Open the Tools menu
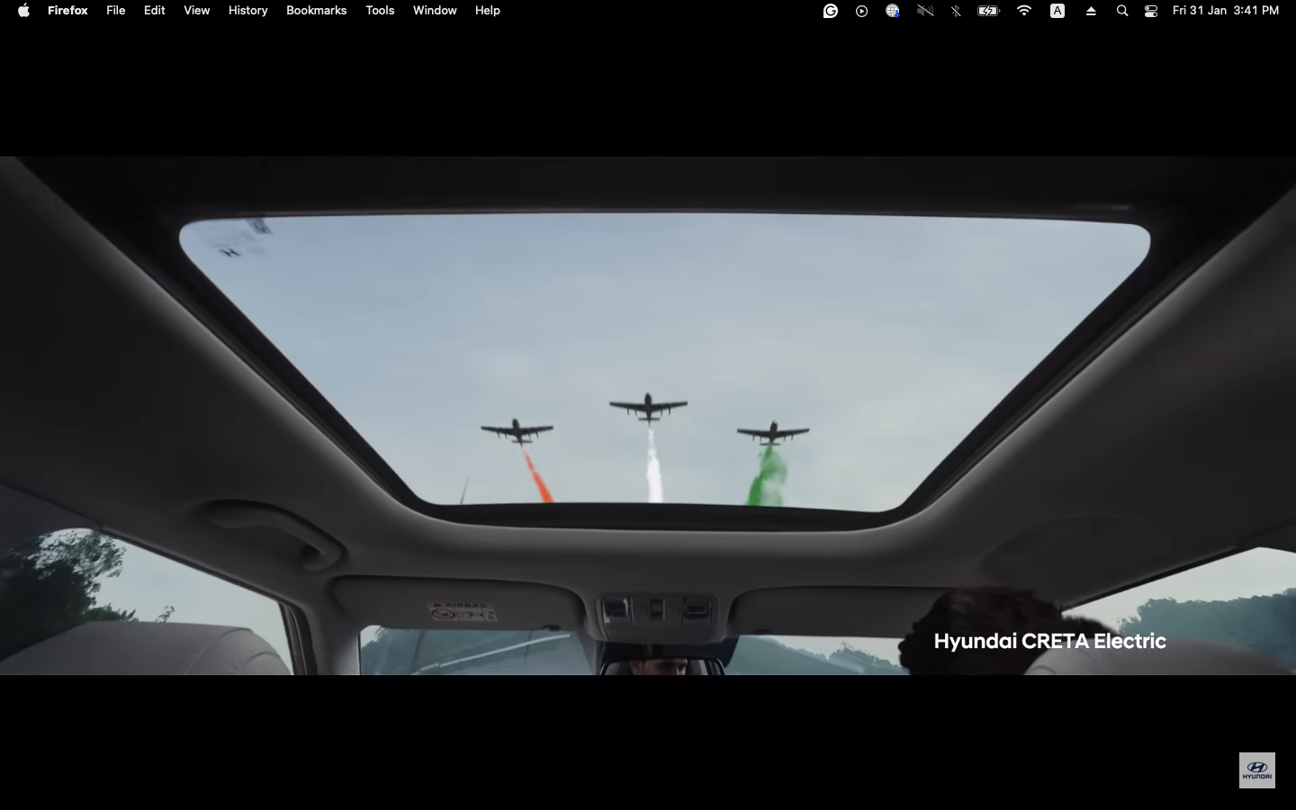 [x=380, y=11]
